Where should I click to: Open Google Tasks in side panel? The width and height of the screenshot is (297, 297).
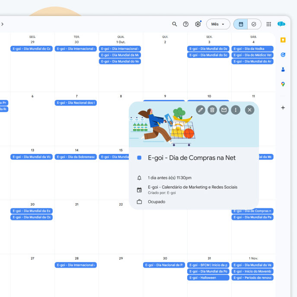click(x=283, y=55)
